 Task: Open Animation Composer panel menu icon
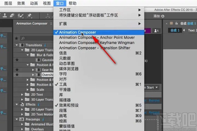click(x=51, y=23)
